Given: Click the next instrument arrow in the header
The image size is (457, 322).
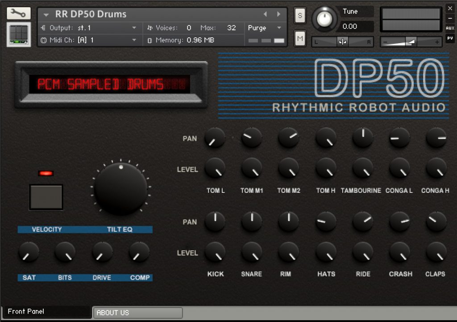Looking at the screenshot, I should 279,14.
